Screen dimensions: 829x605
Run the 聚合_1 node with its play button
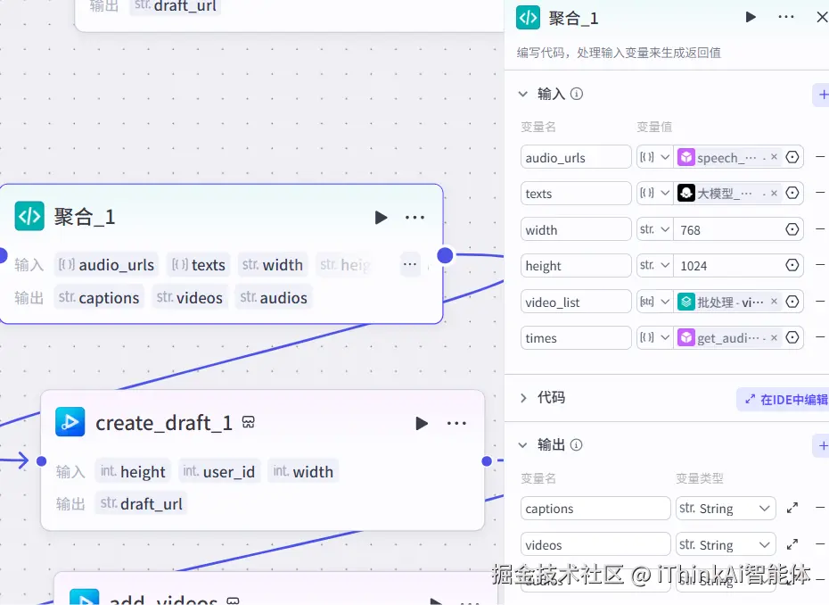(x=751, y=16)
